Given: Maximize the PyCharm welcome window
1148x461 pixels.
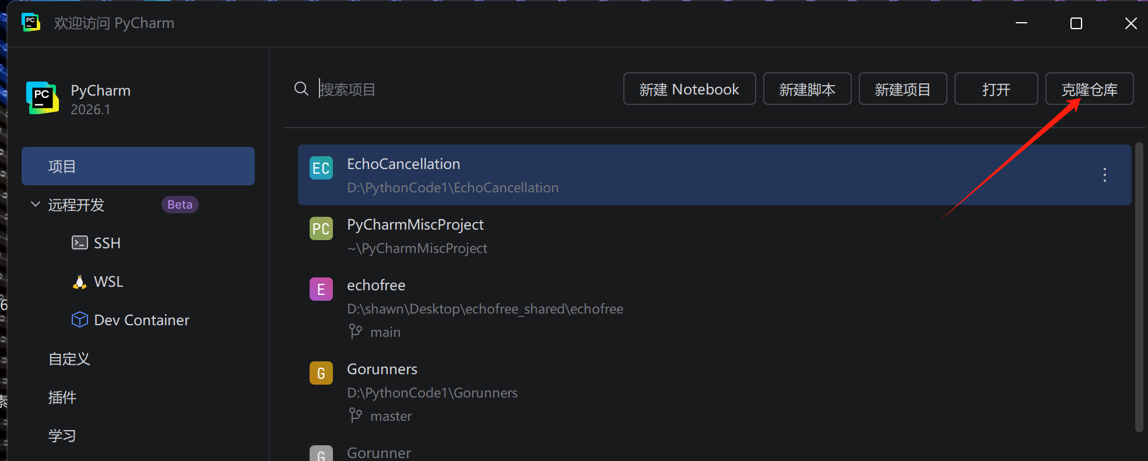Looking at the screenshot, I should [1076, 23].
